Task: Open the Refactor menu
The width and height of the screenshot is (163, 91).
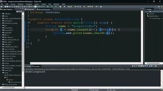Action: coord(21,4)
